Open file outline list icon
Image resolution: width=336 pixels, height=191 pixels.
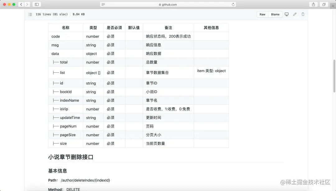(30, 14)
